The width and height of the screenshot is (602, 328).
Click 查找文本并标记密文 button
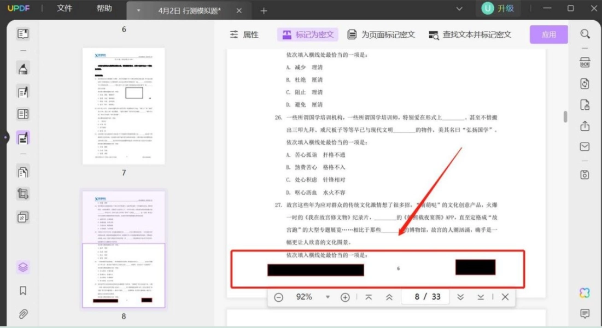470,34
